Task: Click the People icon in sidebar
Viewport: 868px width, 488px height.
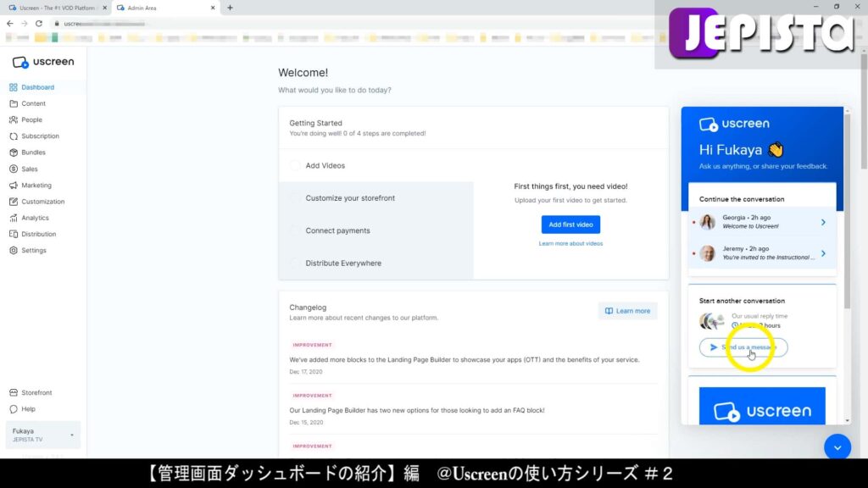Action: [x=14, y=119]
